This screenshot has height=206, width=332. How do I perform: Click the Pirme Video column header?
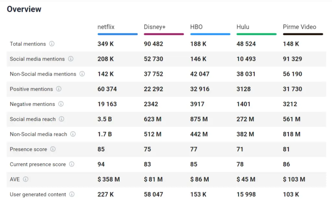[299, 27]
